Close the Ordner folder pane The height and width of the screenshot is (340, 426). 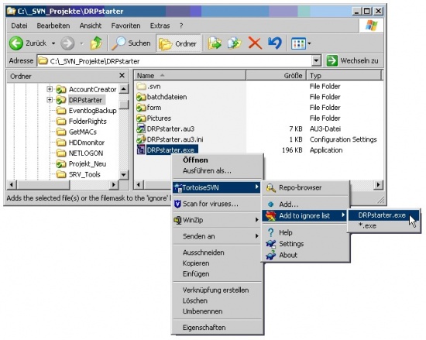click(x=122, y=75)
